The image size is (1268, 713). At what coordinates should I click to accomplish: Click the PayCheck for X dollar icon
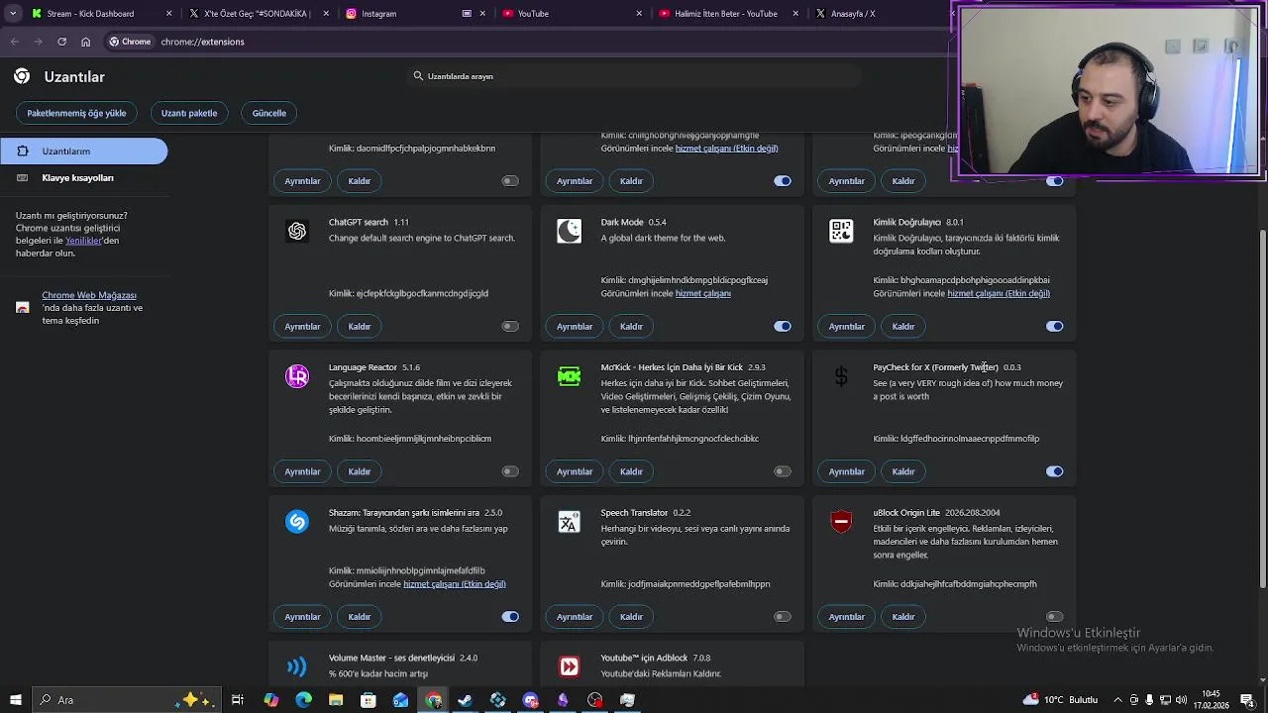[x=841, y=376]
